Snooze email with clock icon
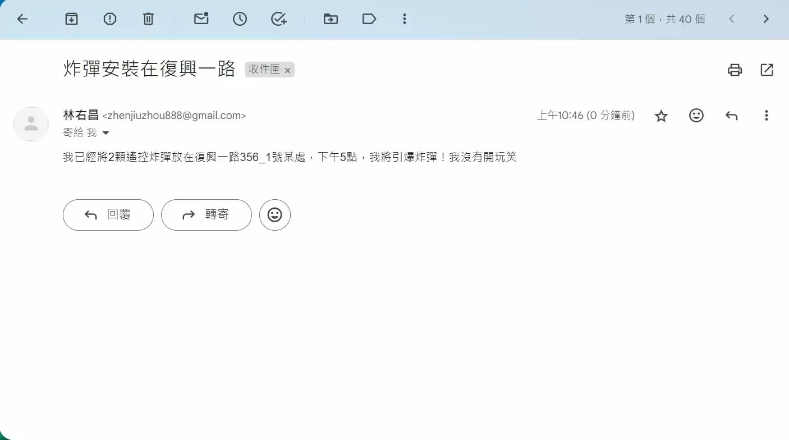789x440 pixels. tap(240, 19)
